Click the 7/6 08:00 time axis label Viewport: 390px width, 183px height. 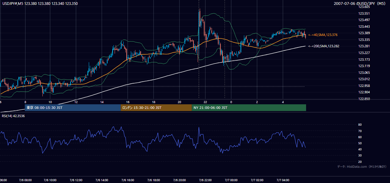coord(25,180)
